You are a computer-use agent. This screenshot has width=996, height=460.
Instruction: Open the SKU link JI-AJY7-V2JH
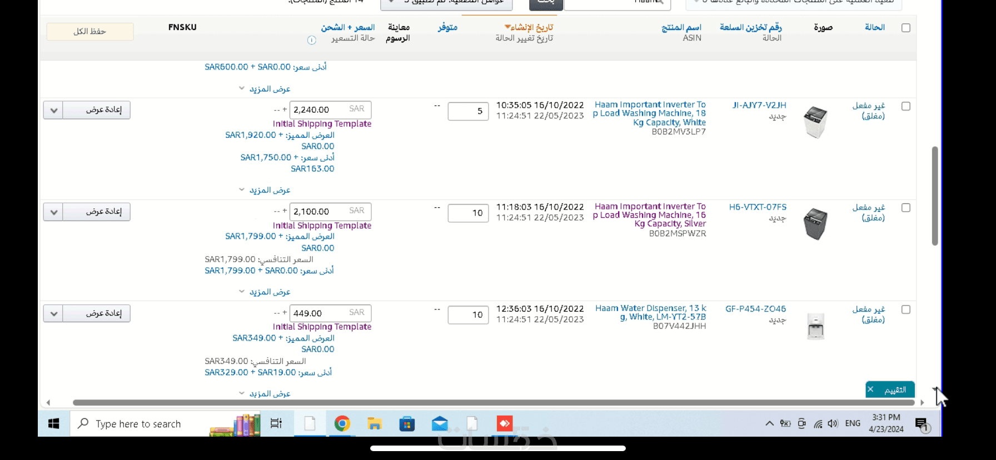point(759,105)
